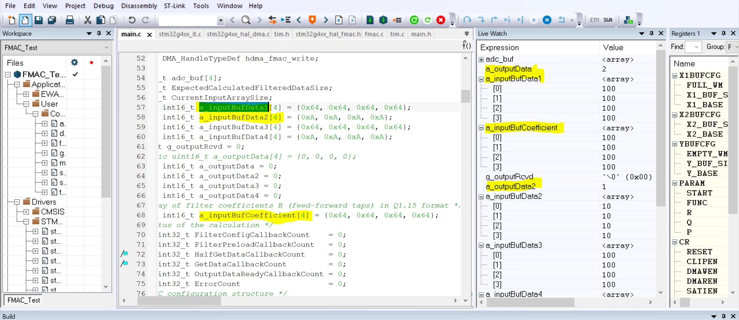Screen dimensions: 739x320
Task: Open the ST-Link menu
Action: pyautogui.click(x=174, y=6)
